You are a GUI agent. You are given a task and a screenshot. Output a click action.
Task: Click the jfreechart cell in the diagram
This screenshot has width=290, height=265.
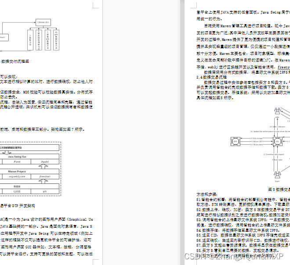[x=44, y=176]
